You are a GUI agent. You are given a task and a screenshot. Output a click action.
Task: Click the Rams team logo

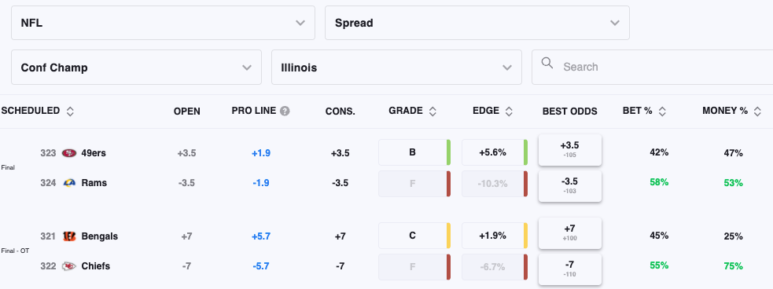pyautogui.click(x=69, y=183)
